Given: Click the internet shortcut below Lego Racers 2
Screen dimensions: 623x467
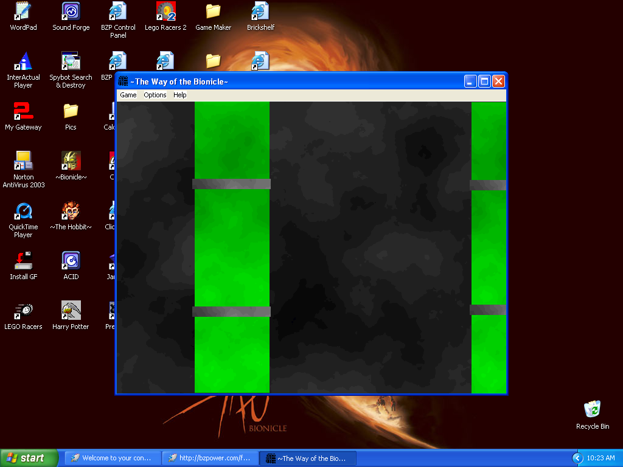Looking at the screenshot, I should pyautogui.click(x=165, y=61).
